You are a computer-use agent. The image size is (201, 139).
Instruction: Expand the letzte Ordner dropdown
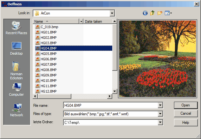click(160, 122)
